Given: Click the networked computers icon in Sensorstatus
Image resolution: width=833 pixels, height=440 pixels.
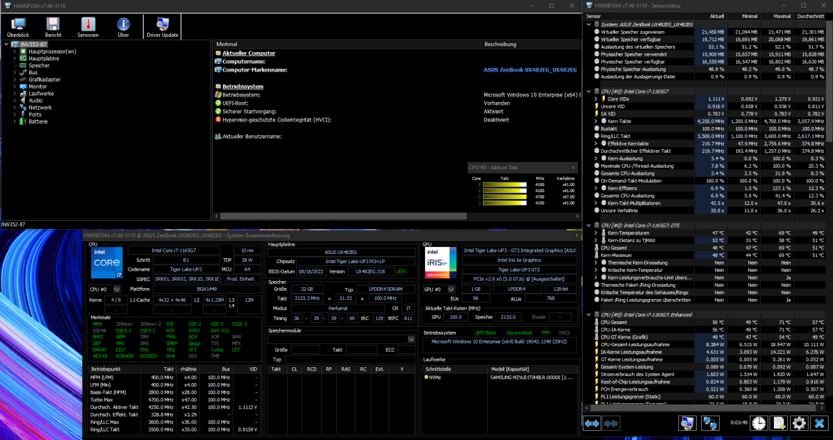Looking at the screenshot, I should click(x=710, y=423).
